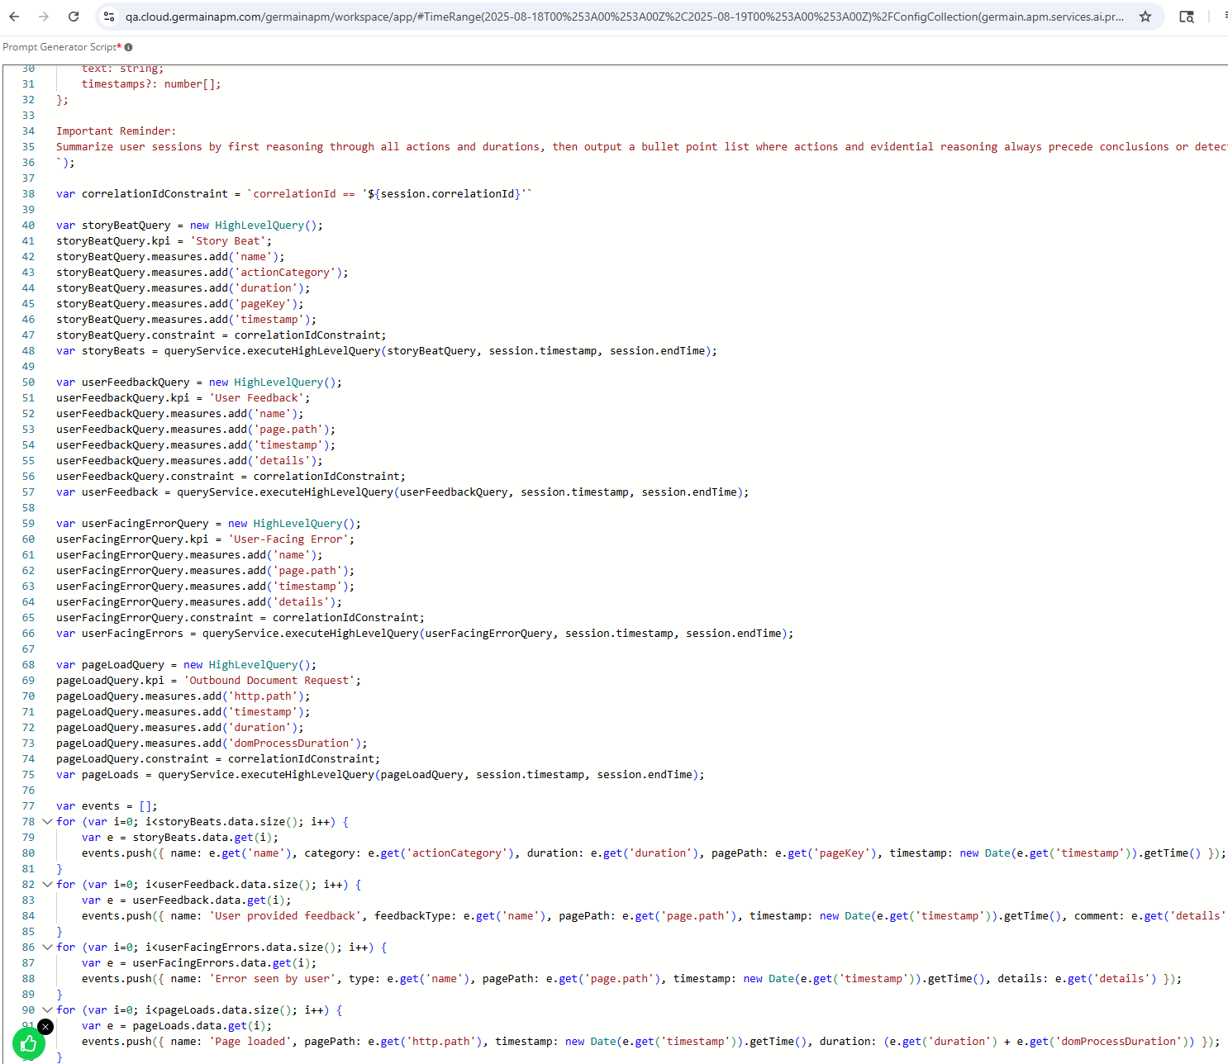This screenshot has height=1064, width=1228.
Task: Click the 'var events = [];' line
Action: tap(107, 806)
